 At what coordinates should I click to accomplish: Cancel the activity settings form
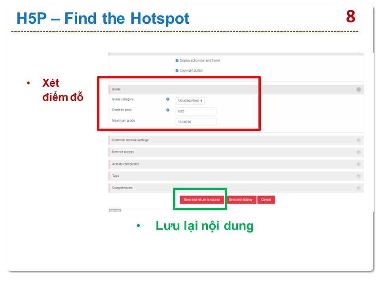[x=266, y=200]
